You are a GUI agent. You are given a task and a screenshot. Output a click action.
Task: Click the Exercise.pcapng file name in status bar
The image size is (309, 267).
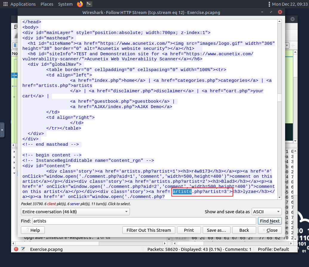[x=46, y=249]
